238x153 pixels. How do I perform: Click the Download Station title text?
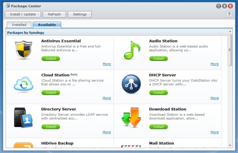(x=167, y=109)
